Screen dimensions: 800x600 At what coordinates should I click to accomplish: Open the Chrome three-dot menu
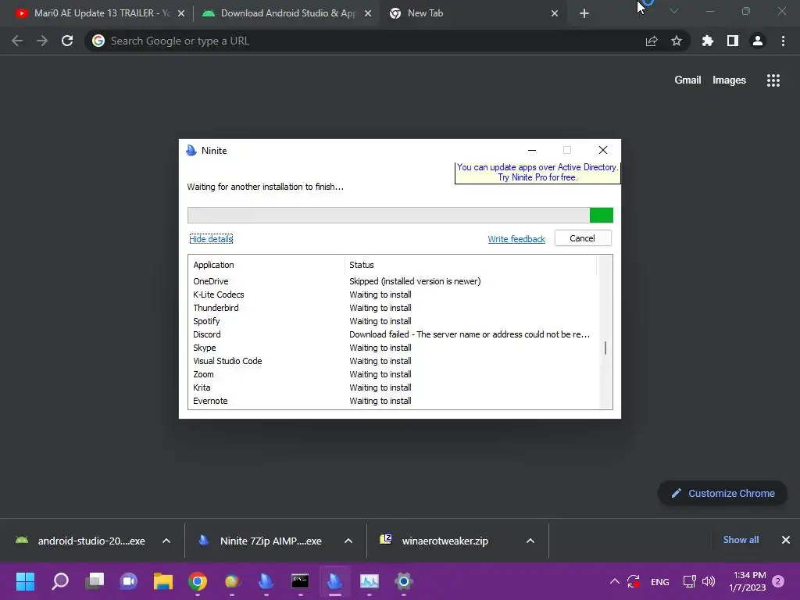coord(783,41)
